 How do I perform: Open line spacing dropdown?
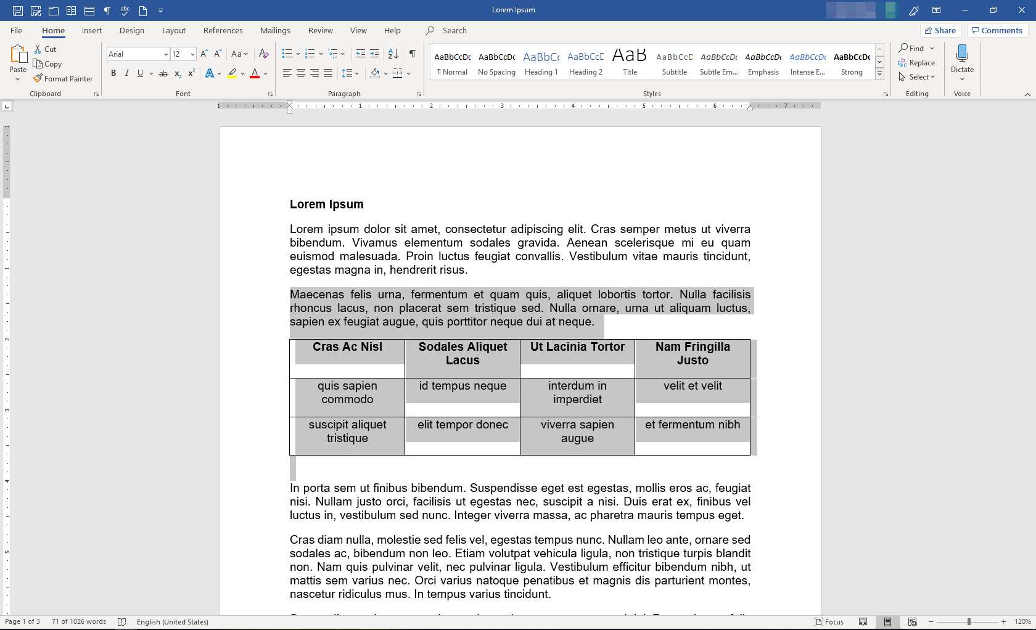pyautogui.click(x=351, y=73)
